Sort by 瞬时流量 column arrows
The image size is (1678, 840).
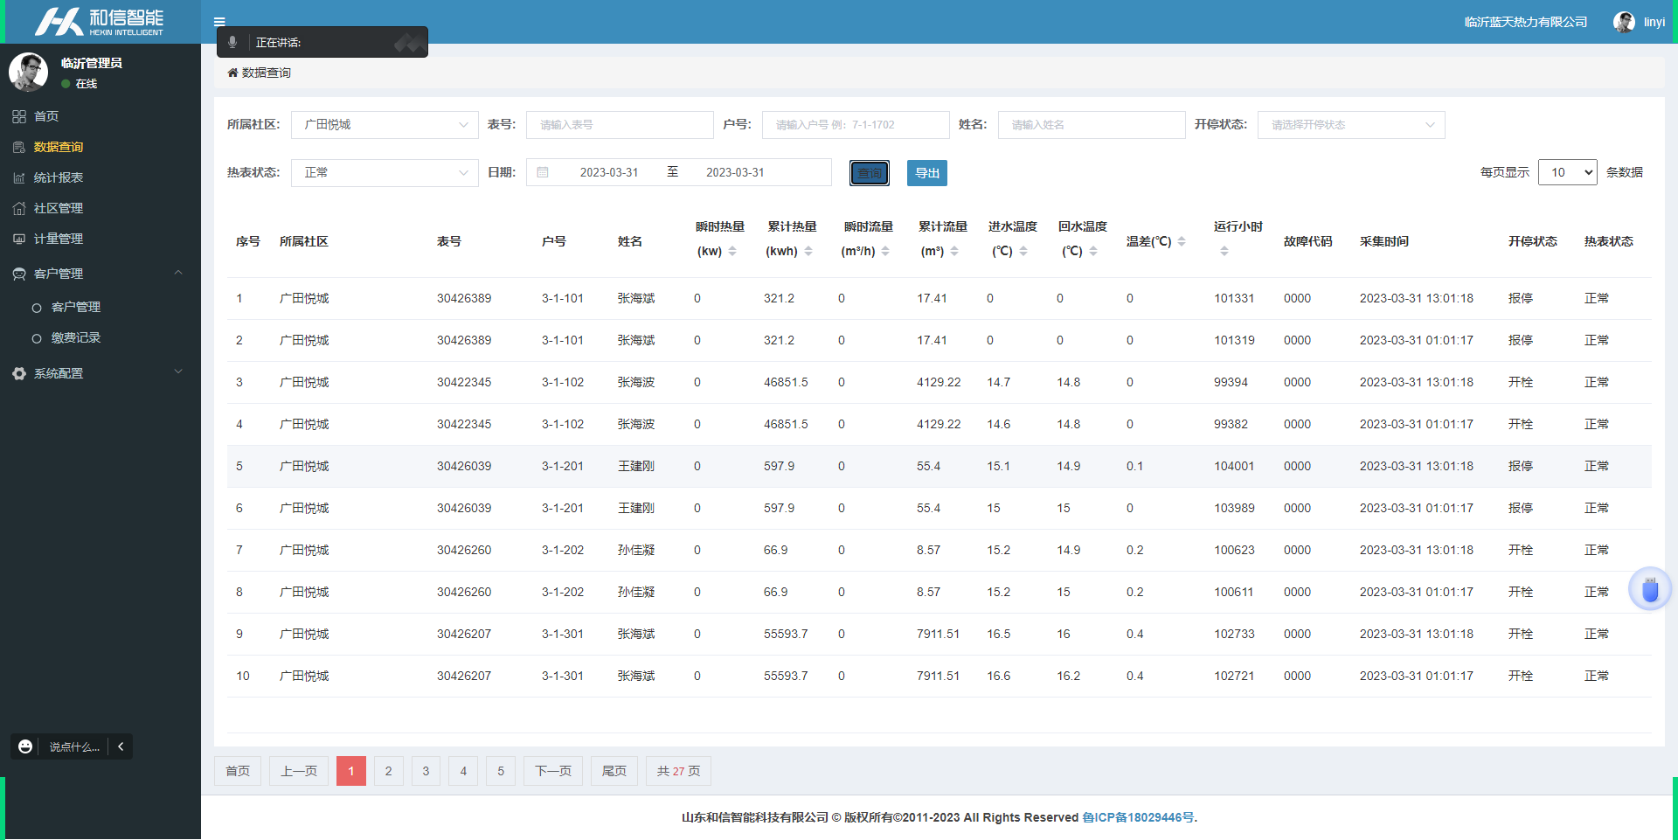tap(885, 251)
